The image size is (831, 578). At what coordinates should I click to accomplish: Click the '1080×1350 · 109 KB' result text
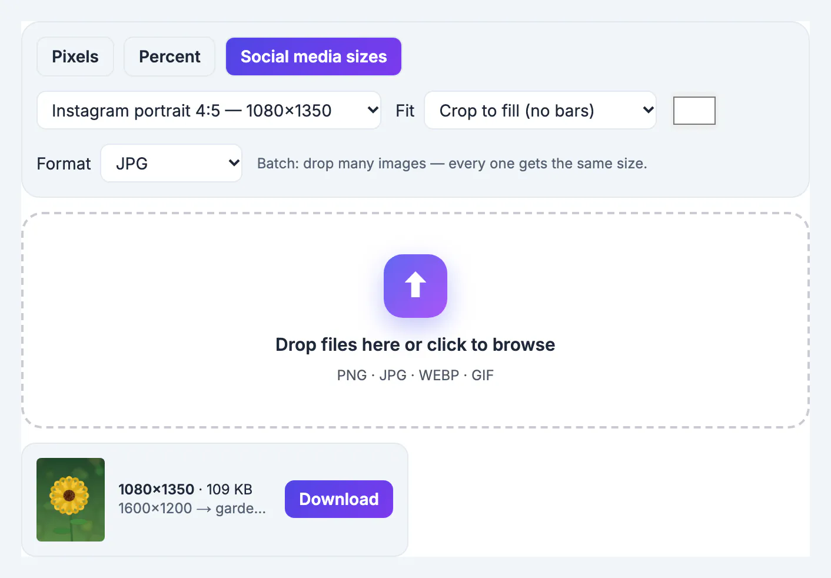pyautogui.click(x=185, y=489)
